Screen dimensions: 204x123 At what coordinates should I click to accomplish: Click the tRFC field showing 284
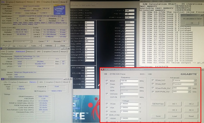click(x=90, y=41)
